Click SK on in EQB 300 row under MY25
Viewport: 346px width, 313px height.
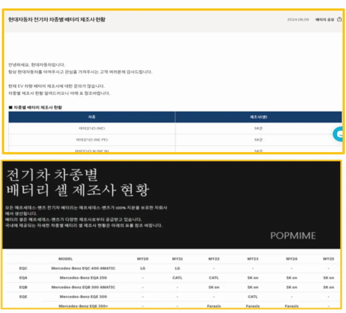(x=328, y=287)
